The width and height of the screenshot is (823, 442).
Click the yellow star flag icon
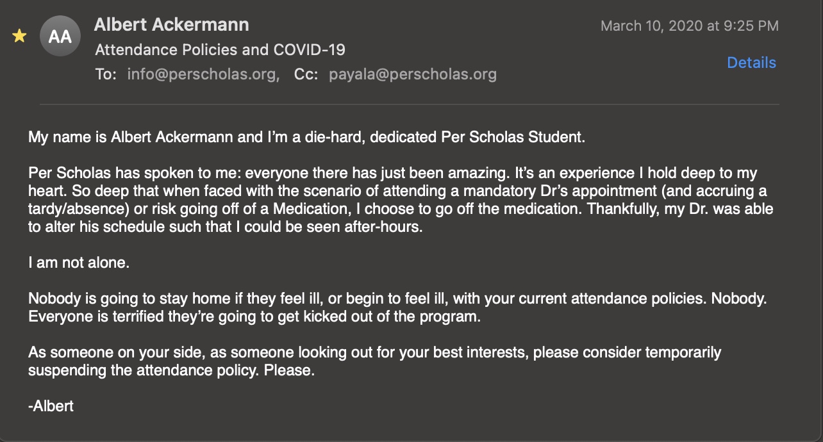(19, 36)
